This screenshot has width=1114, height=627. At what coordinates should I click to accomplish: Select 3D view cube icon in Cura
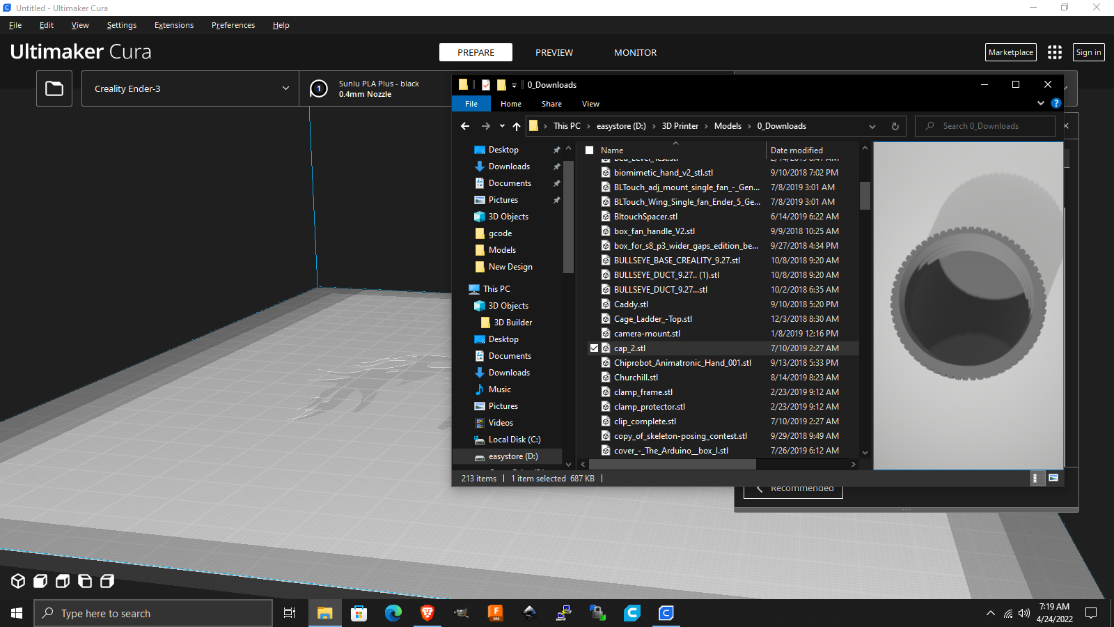click(18, 581)
